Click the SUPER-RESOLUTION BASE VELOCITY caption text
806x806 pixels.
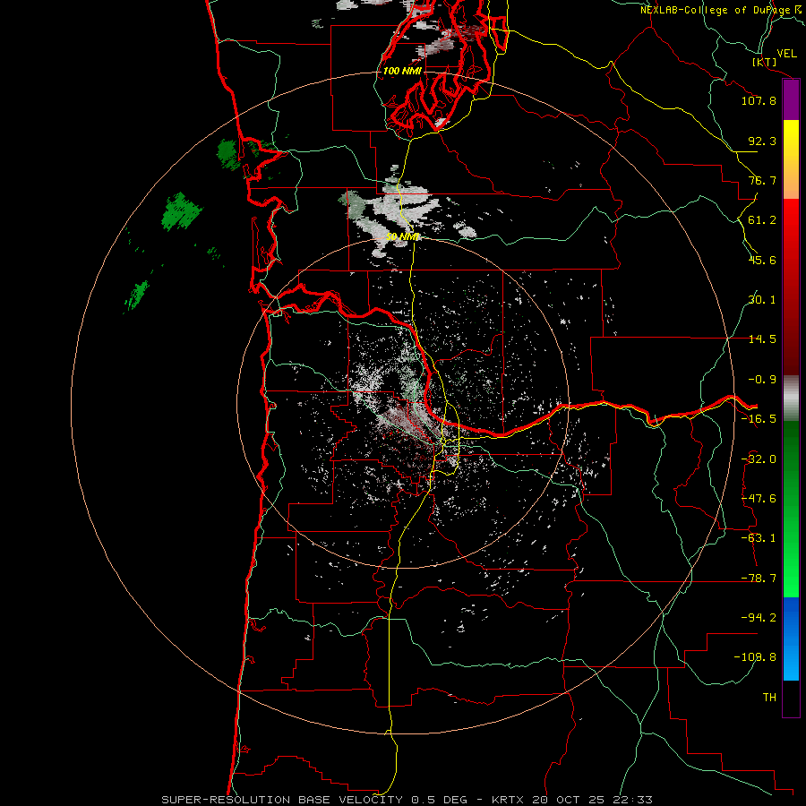283,800
